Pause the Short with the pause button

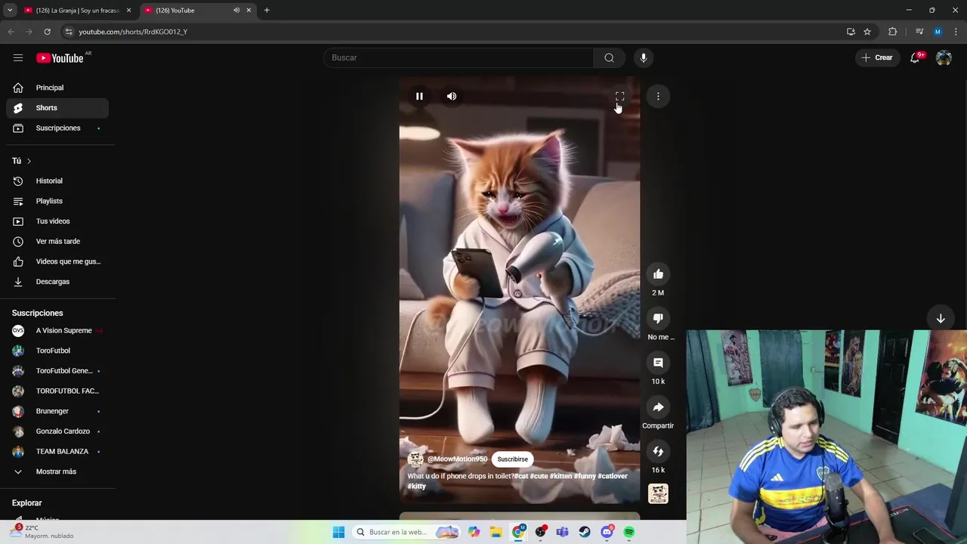click(x=419, y=96)
